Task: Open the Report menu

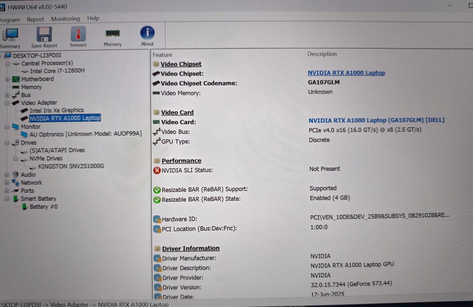Action: point(35,19)
